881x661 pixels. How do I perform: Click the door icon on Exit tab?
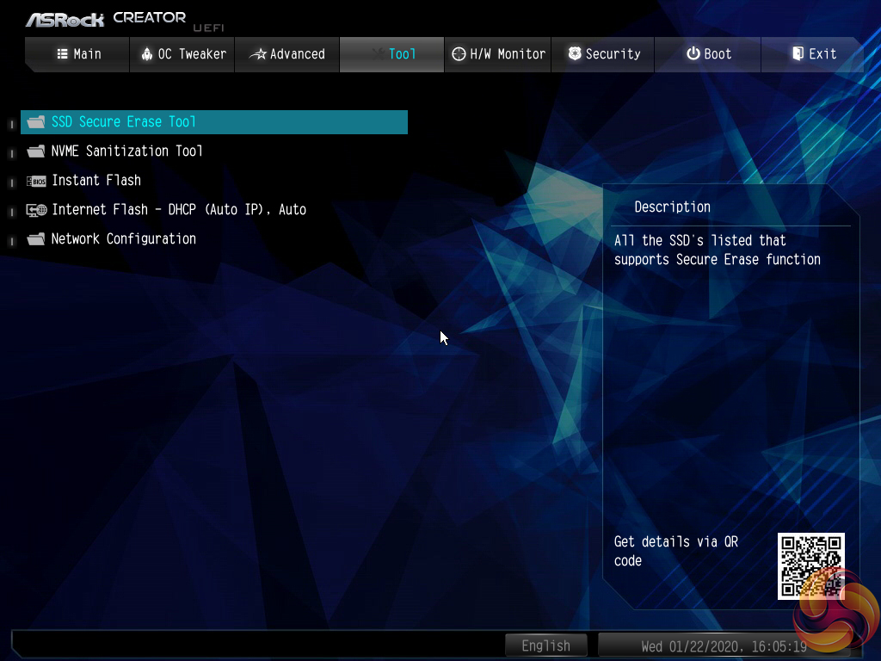tap(798, 54)
